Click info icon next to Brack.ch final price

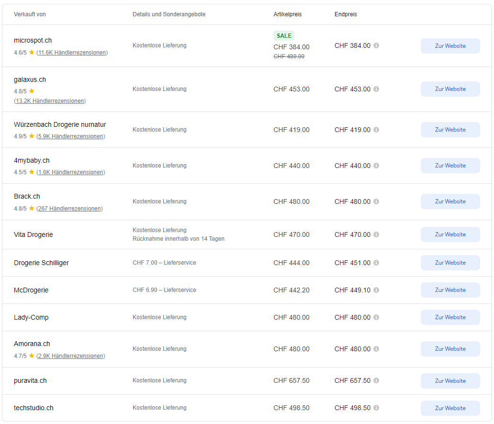coord(376,201)
